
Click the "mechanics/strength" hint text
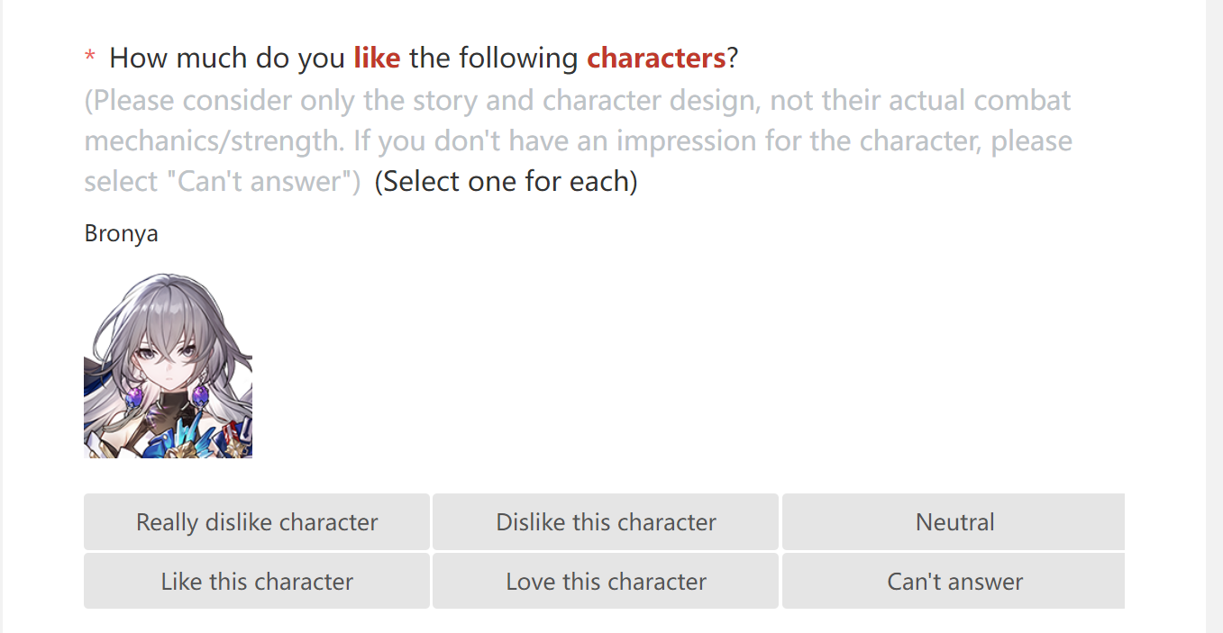coord(214,141)
